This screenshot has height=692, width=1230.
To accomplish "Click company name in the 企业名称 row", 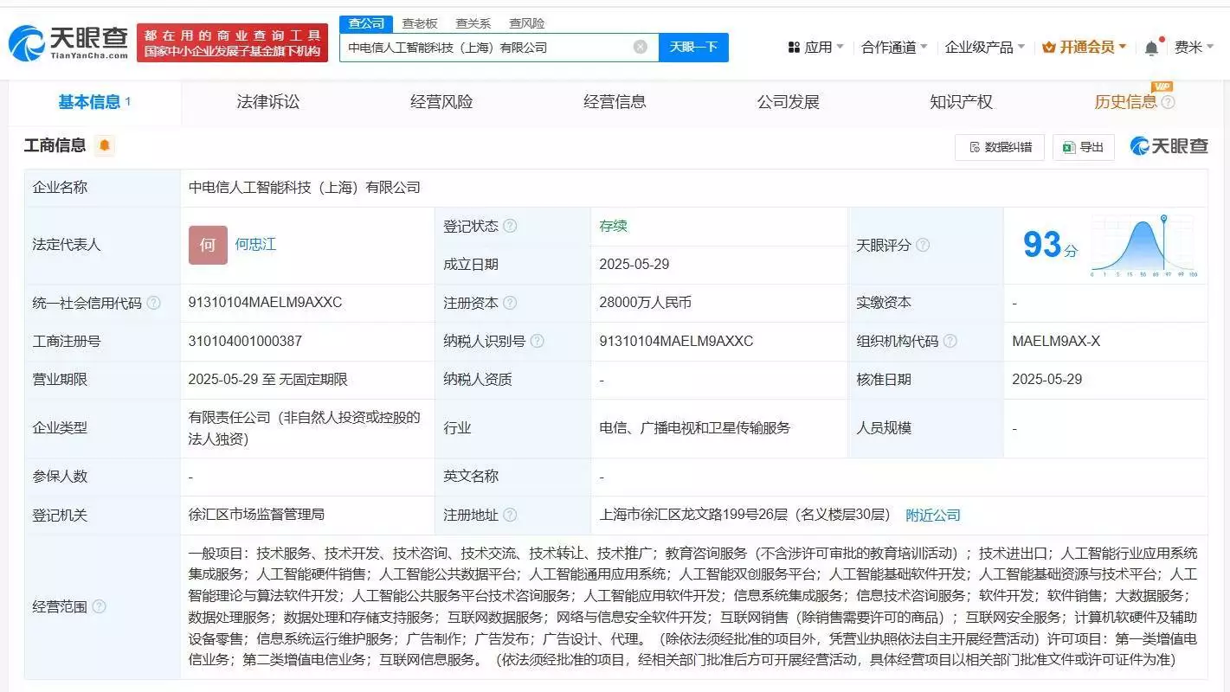I will (304, 188).
